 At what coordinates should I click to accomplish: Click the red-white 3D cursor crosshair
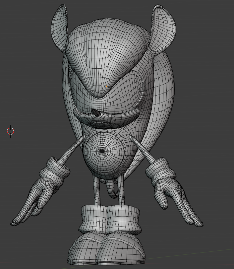(10, 131)
